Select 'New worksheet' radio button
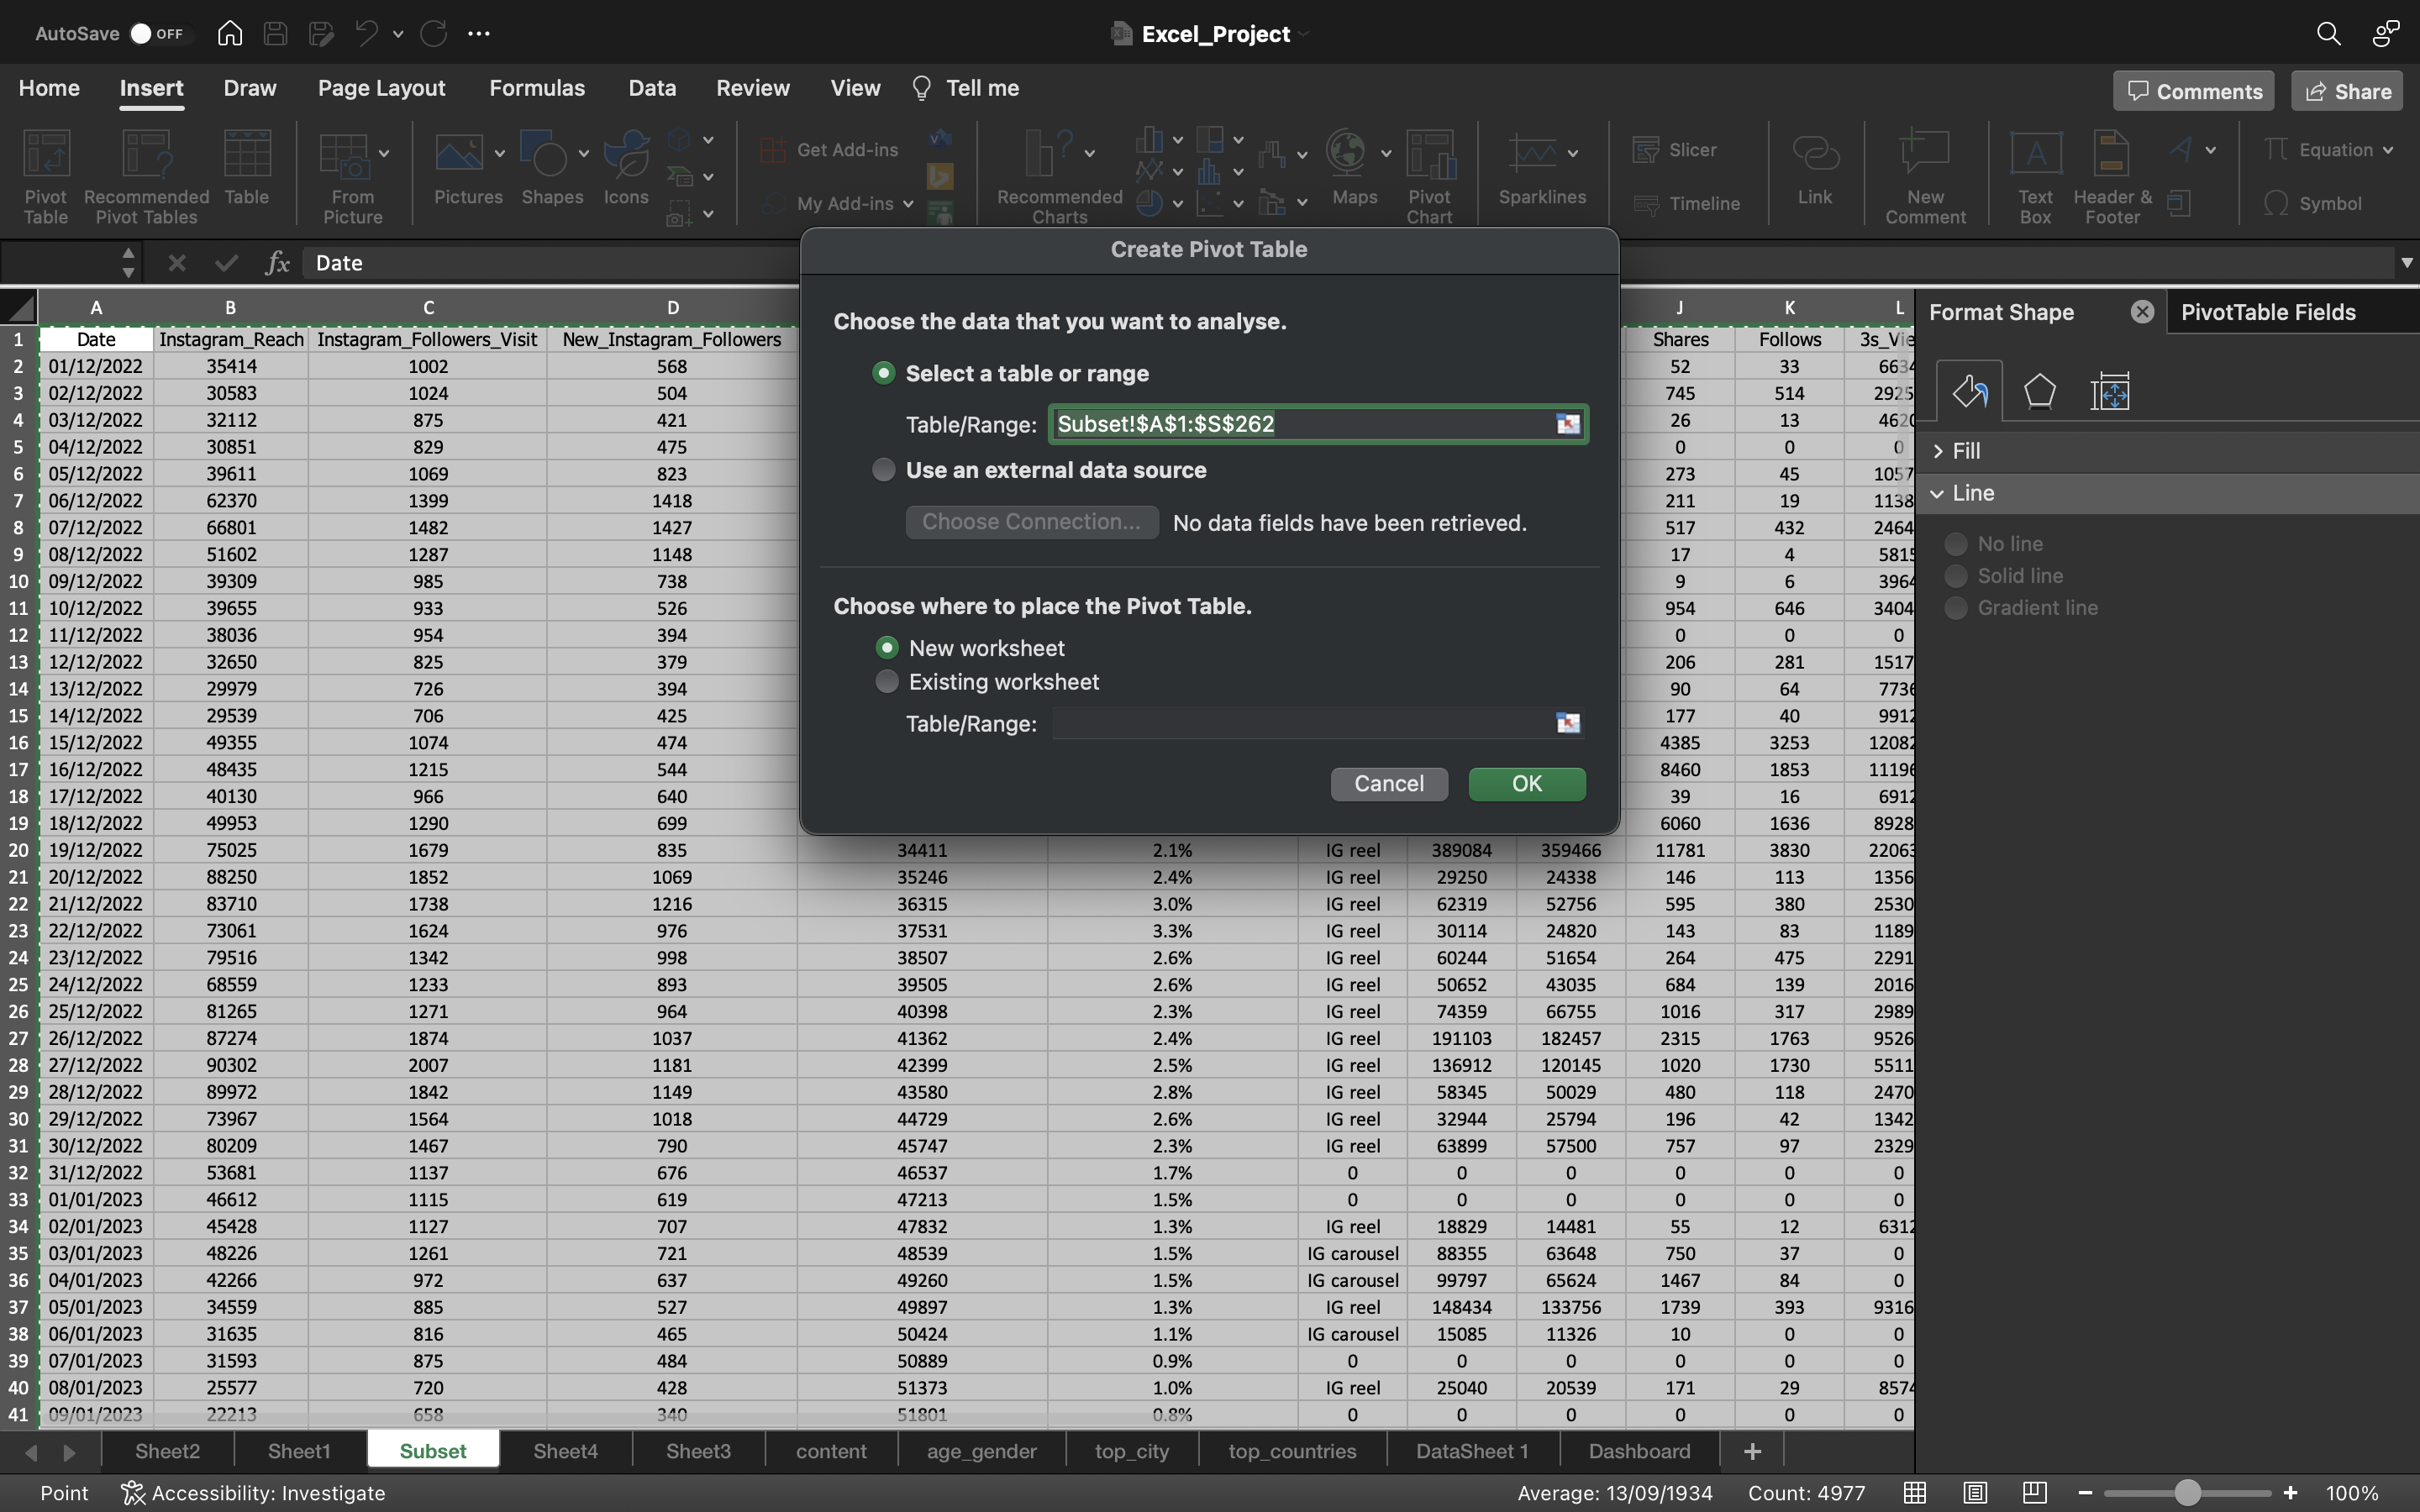 (885, 648)
